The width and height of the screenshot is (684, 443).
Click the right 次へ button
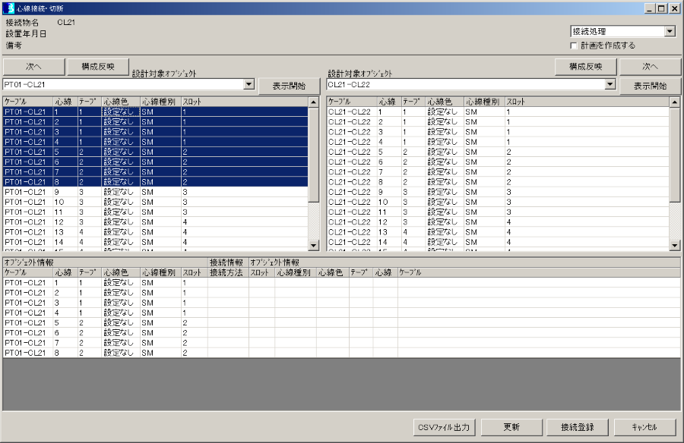650,67
